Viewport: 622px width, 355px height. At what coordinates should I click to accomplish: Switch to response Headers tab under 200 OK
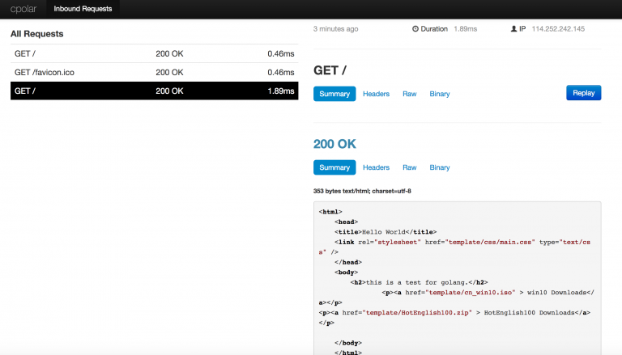pyautogui.click(x=376, y=167)
